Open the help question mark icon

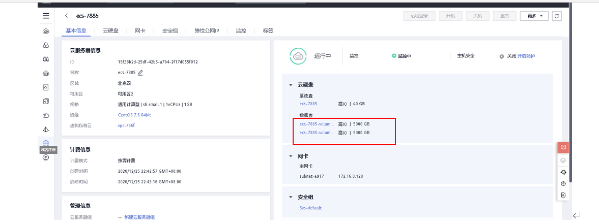[563, 184]
